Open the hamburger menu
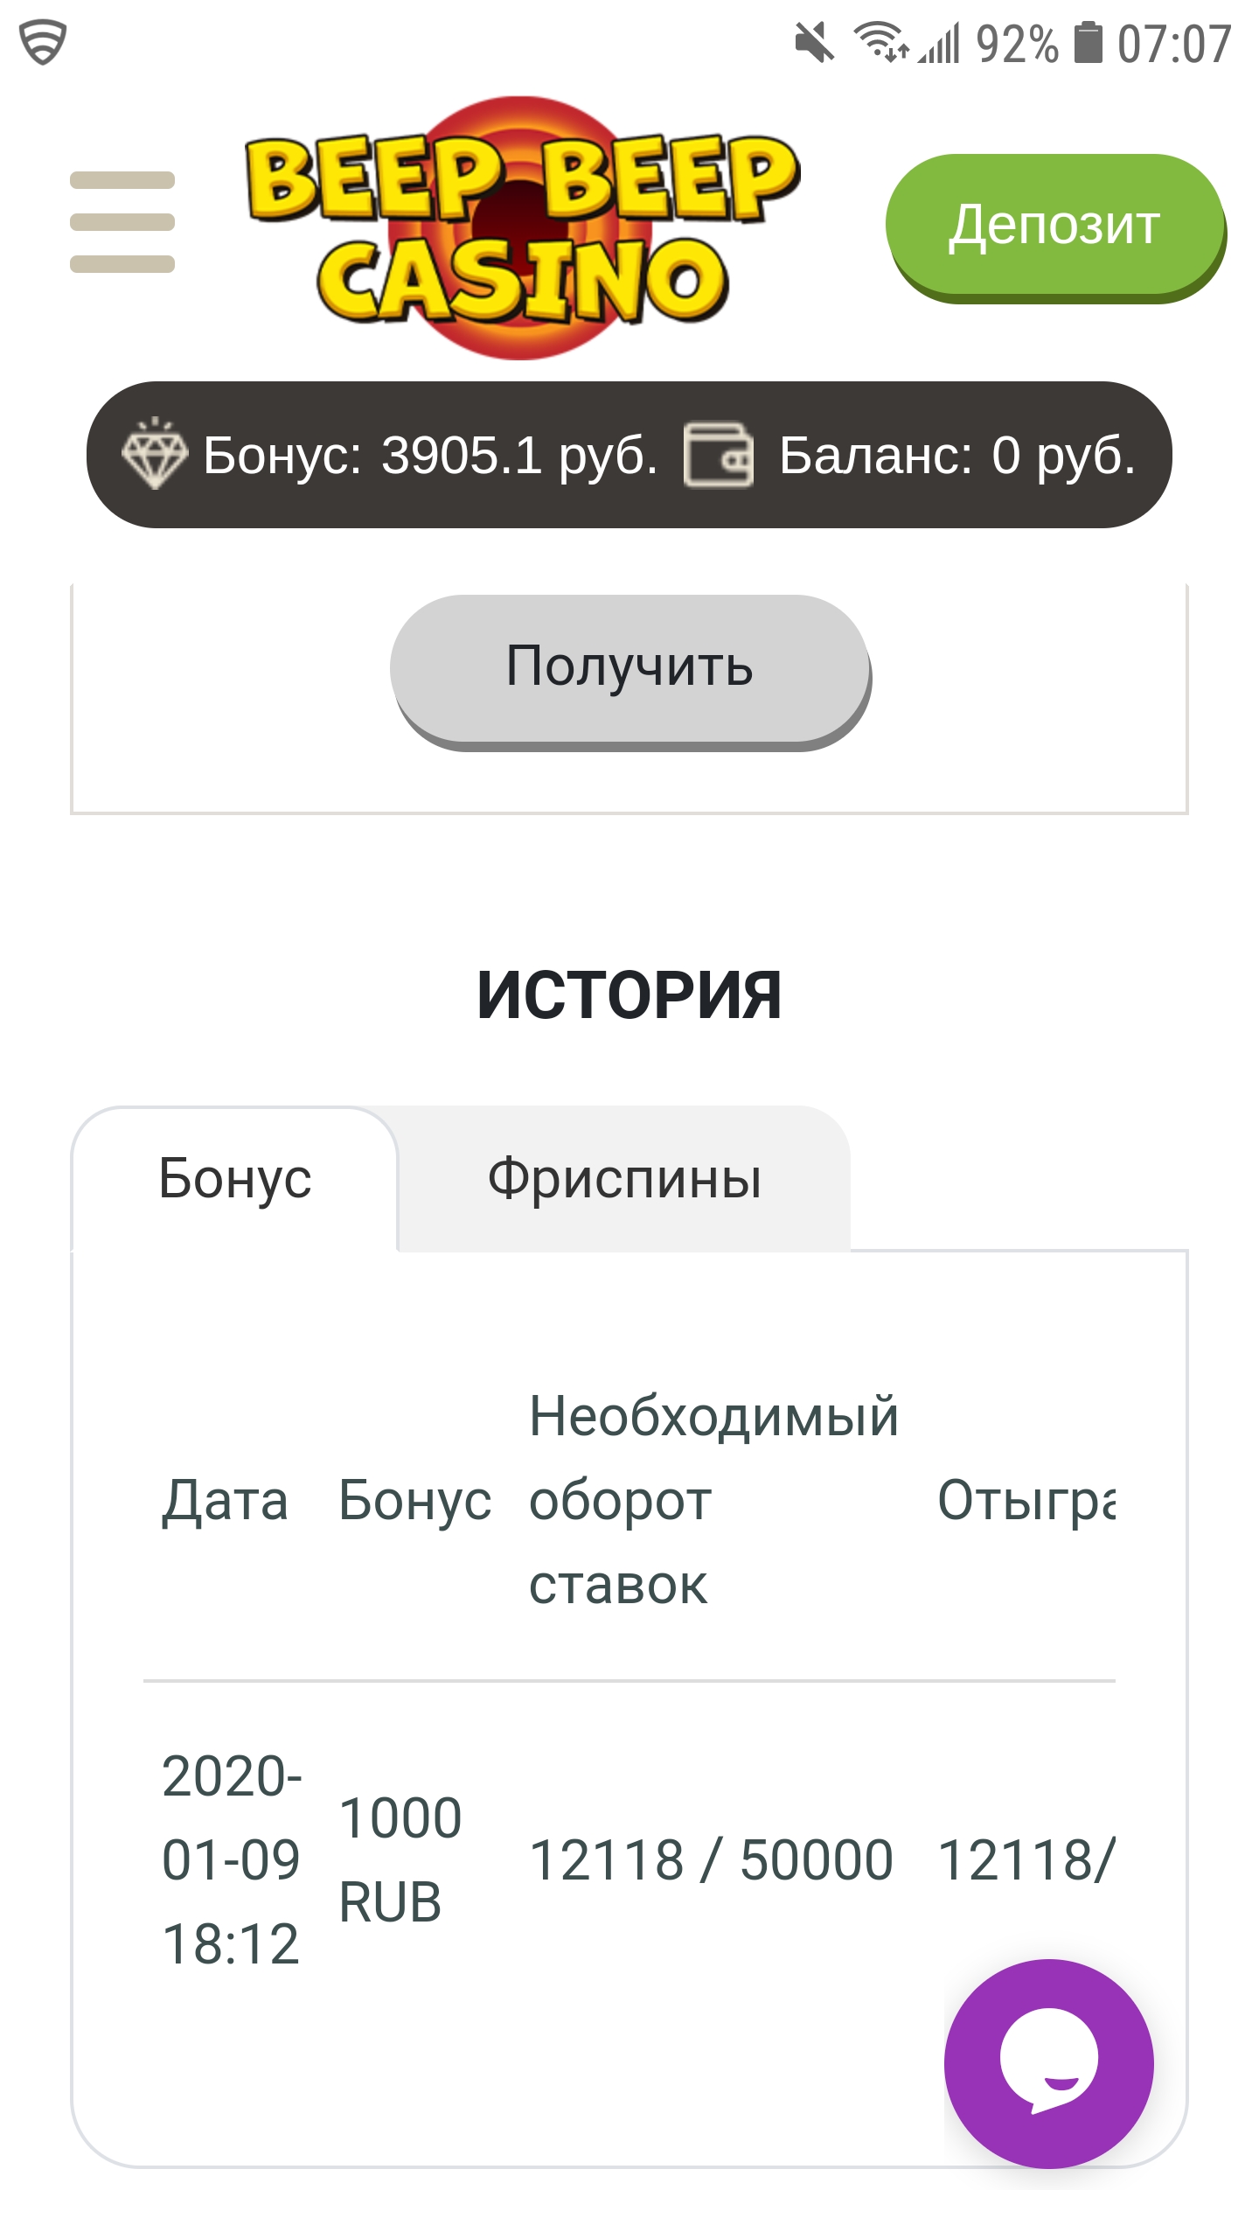Viewport: 1259px width, 2239px height. pyautogui.click(x=122, y=222)
